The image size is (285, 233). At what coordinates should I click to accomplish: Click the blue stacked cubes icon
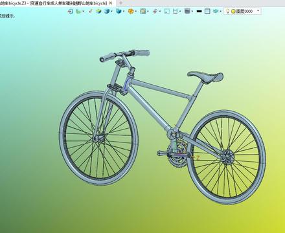pyautogui.click(x=119, y=11)
